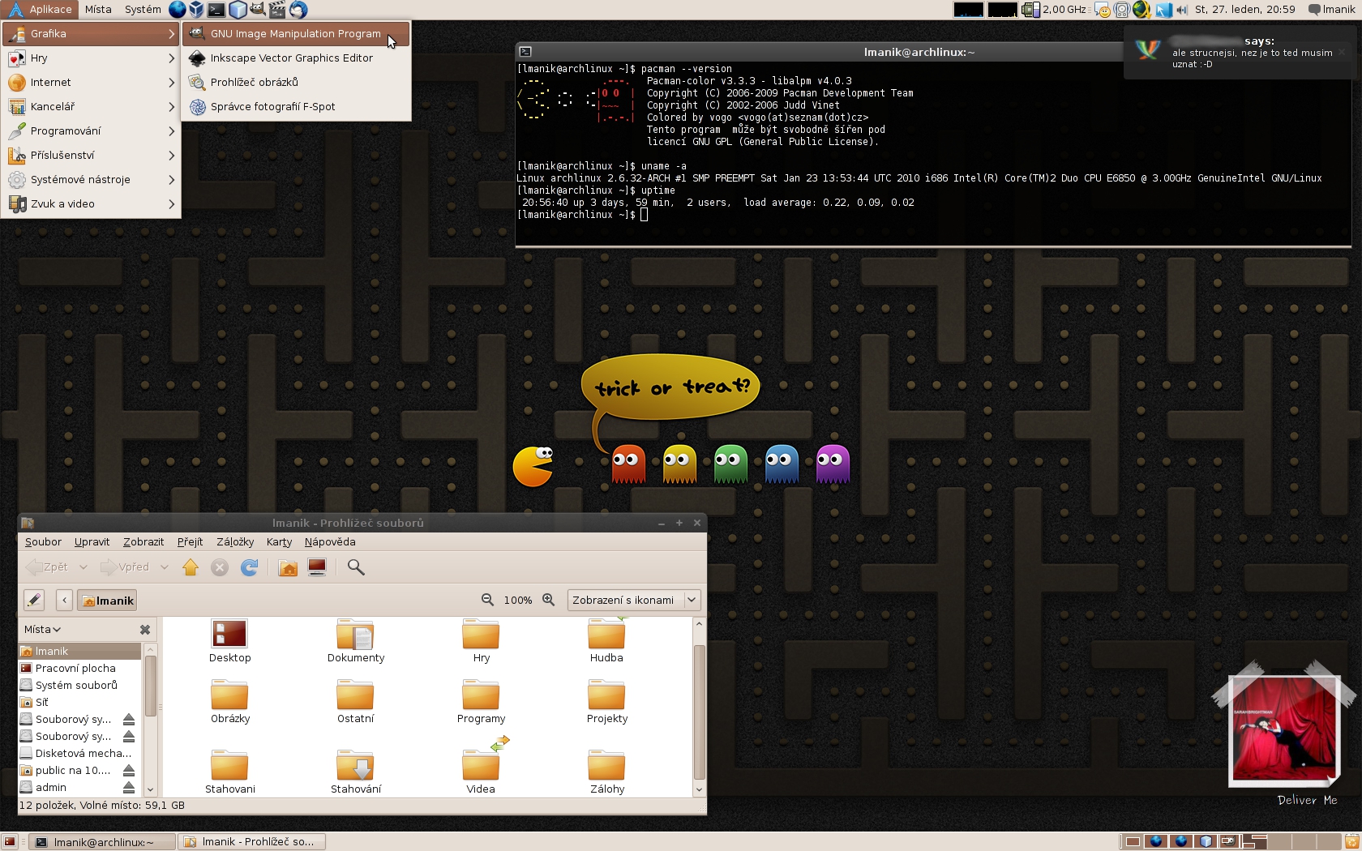Screen dimensions: 1362x851
Task: Open the Příslušenství submenu
Action: pos(92,156)
